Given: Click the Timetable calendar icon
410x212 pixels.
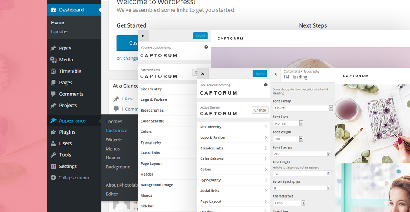Looking at the screenshot, I should [54, 71].
